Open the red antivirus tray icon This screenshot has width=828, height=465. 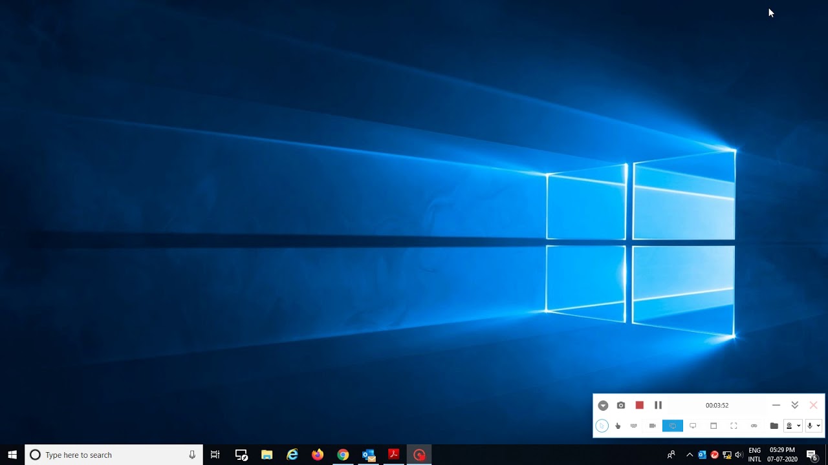(x=714, y=455)
